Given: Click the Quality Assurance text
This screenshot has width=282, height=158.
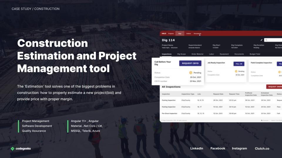Looking at the screenshot, I should coord(34,131).
